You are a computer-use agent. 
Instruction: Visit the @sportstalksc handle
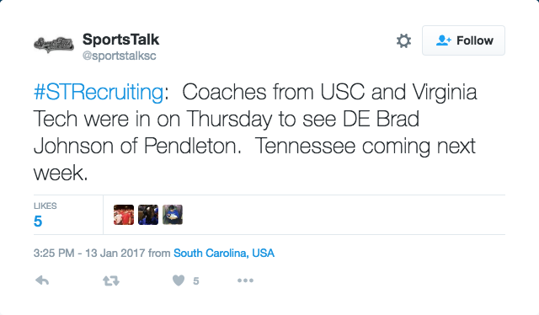pos(120,56)
